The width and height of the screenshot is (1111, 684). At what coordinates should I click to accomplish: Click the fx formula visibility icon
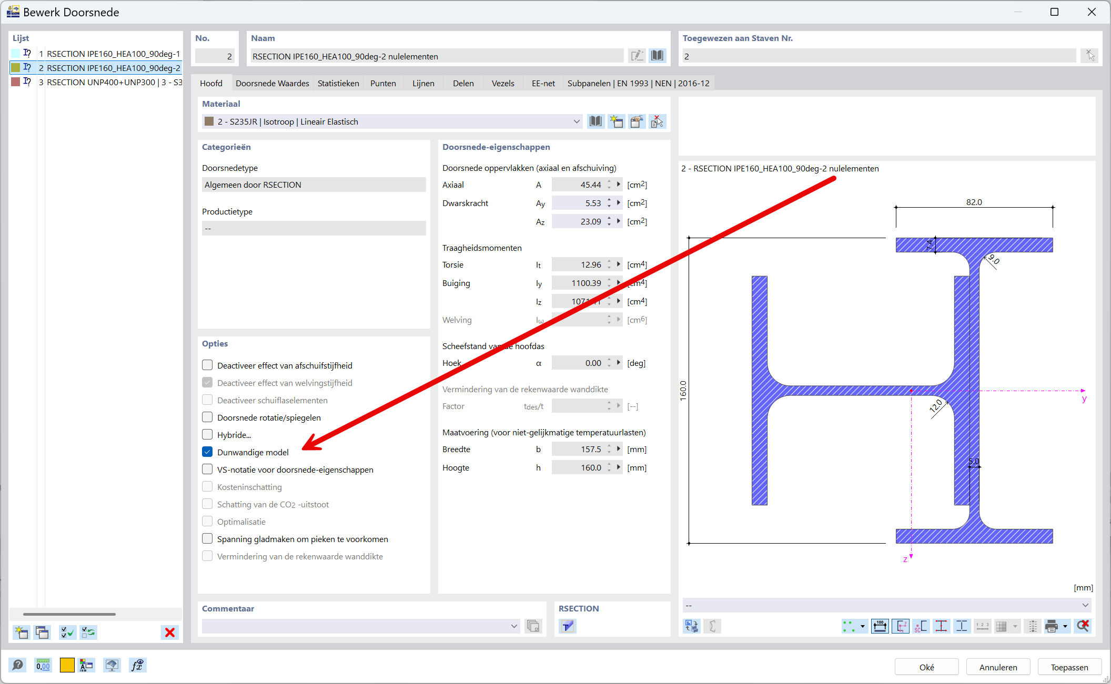pyautogui.click(x=137, y=666)
